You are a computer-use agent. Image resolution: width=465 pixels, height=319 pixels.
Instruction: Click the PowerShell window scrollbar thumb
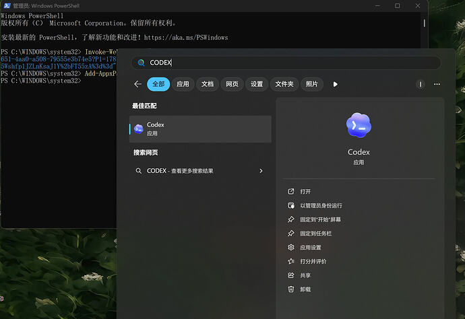pyautogui.click(x=425, y=23)
